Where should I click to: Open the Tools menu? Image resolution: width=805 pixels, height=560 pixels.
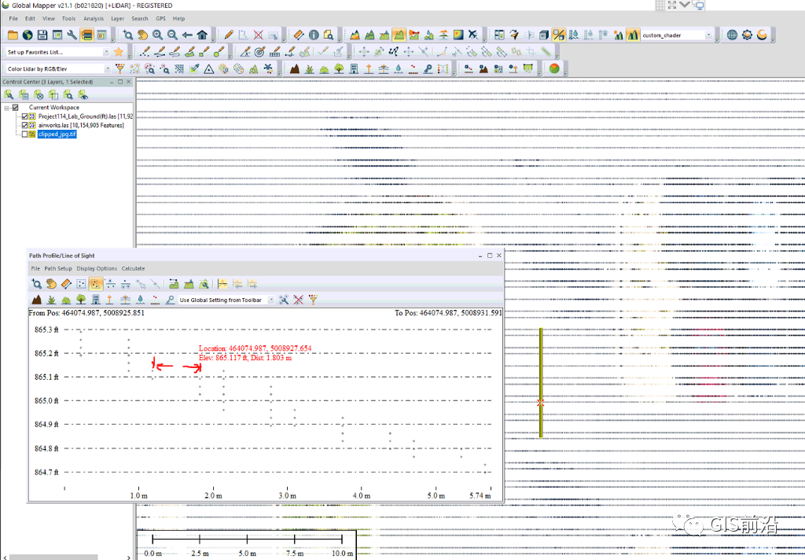tap(68, 19)
